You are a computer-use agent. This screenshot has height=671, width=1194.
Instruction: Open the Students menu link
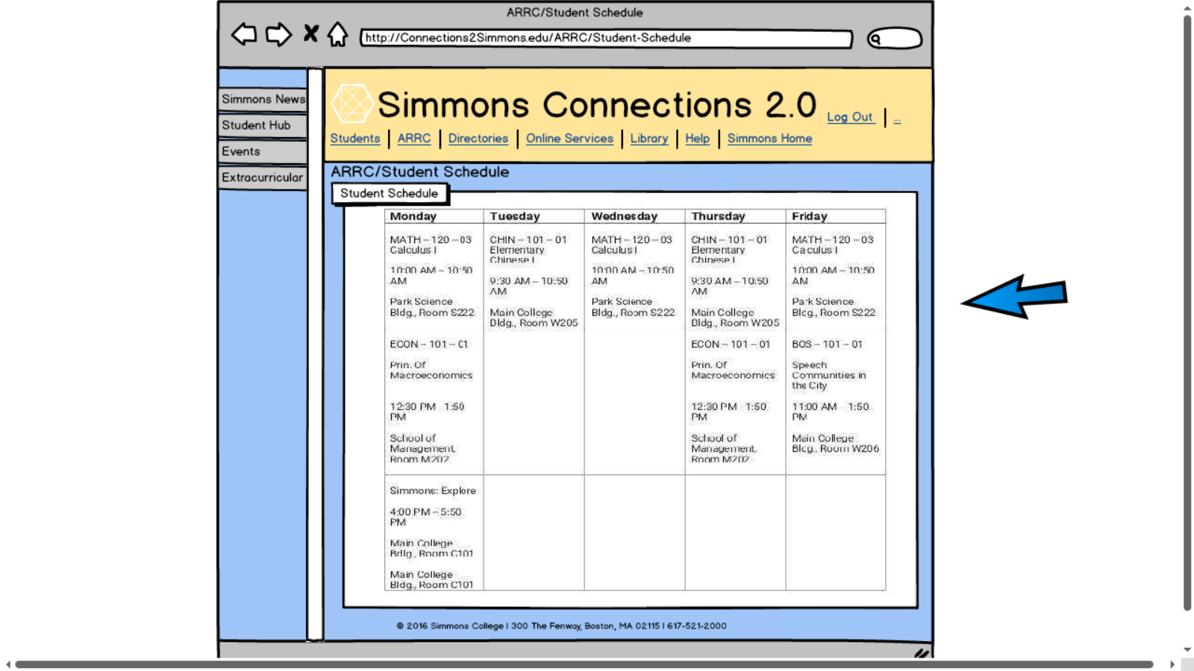355,139
